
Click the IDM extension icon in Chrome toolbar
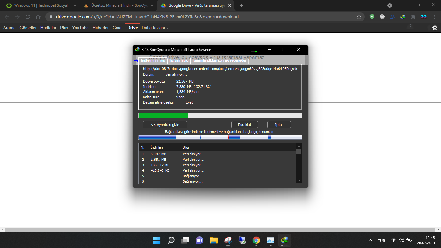pyautogui.click(x=403, y=17)
